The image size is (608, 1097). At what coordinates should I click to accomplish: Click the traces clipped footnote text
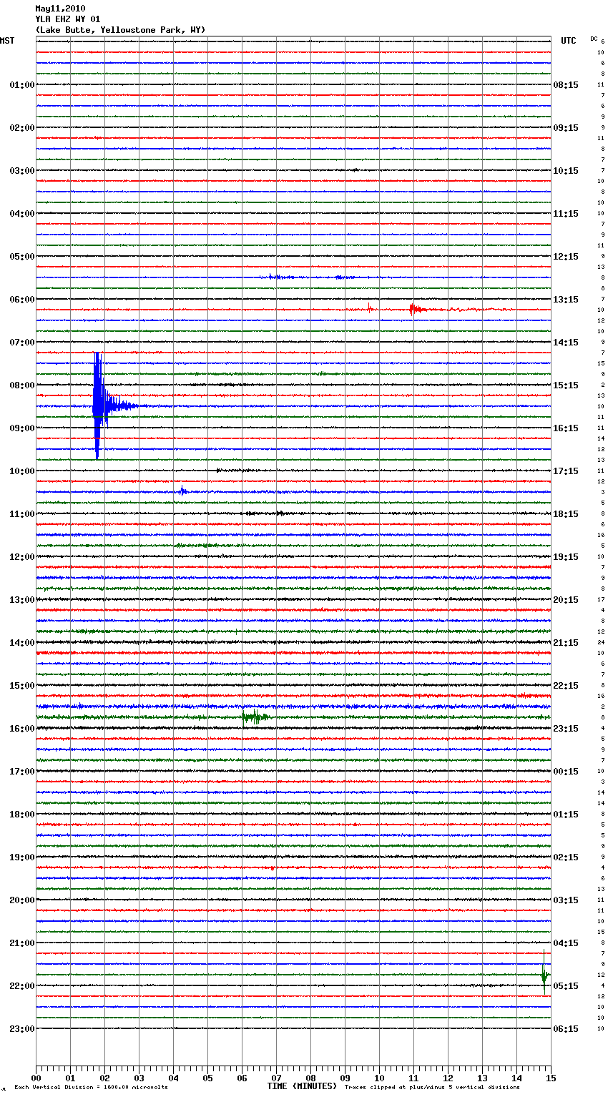(x=432, y=1088)
